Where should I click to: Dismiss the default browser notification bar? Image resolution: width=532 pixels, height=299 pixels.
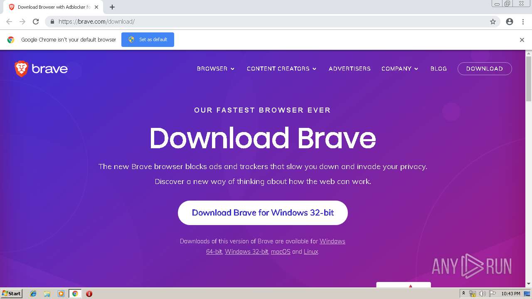pyautogui.click(x=522, y=40)
